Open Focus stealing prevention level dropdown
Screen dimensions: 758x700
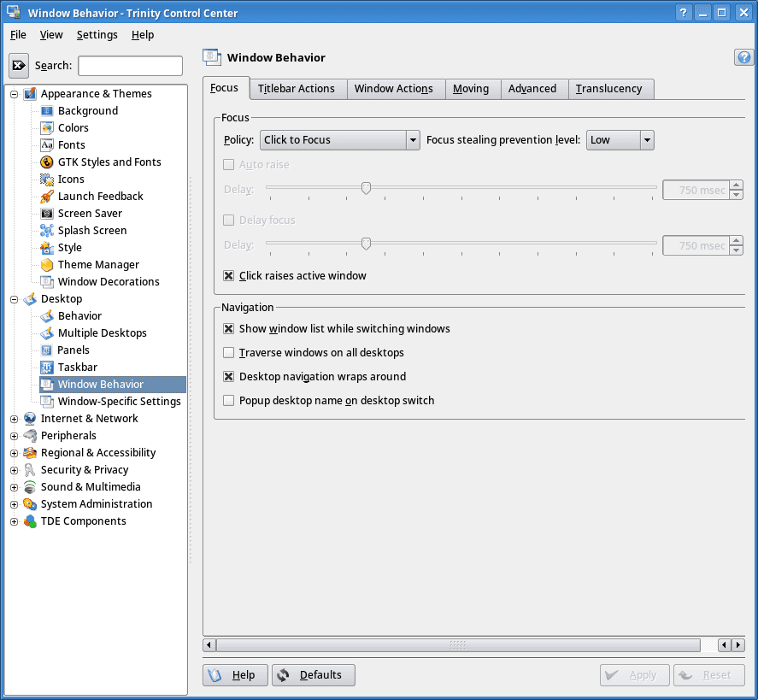620,140
